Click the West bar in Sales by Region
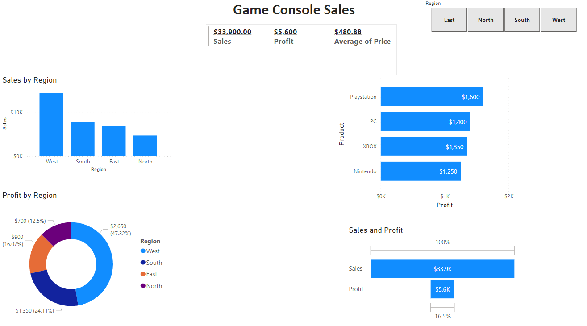Image resolution: width=587 pixels, height=326 pixels. 51,125
